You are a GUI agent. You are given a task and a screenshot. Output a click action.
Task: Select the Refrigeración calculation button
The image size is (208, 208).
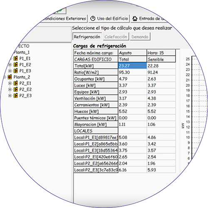click(87, 37)
